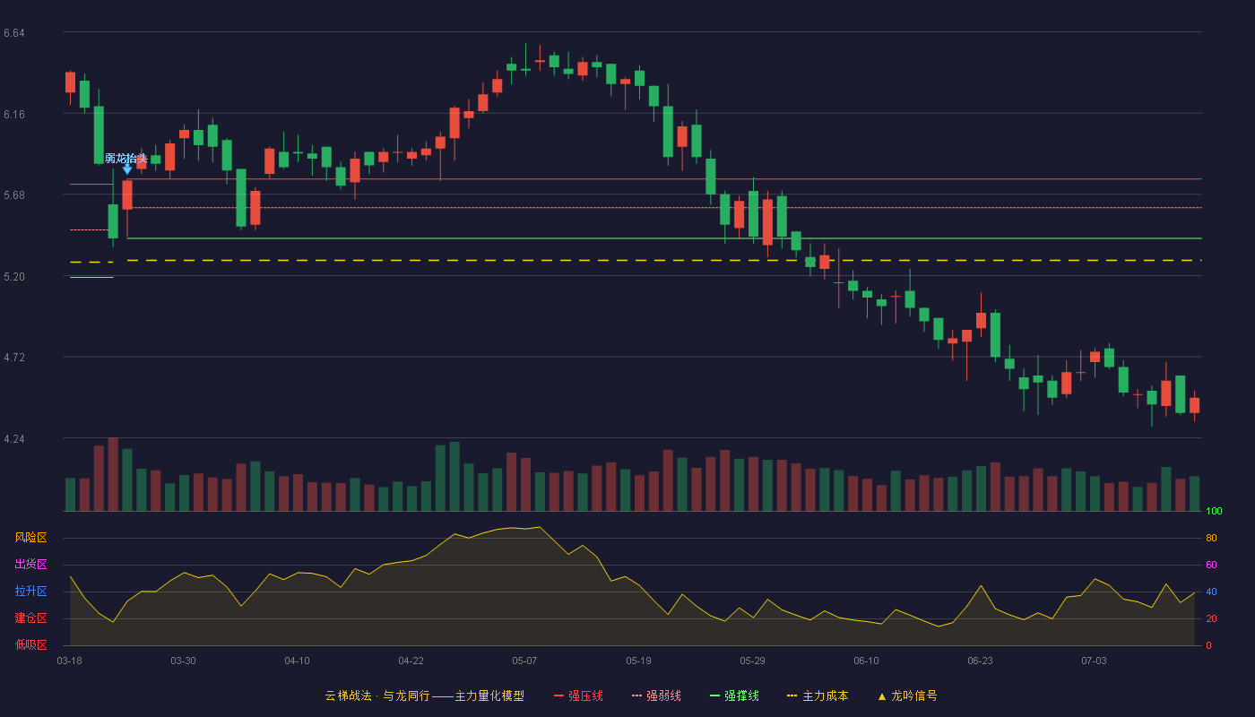The image size is (1255, 717).
Task: Click the yellow dashed icon beside 主力成本
Action: [792, 696]
